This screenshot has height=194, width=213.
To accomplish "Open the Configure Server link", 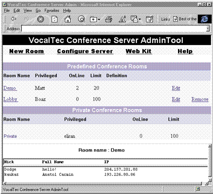I will 85,51.
